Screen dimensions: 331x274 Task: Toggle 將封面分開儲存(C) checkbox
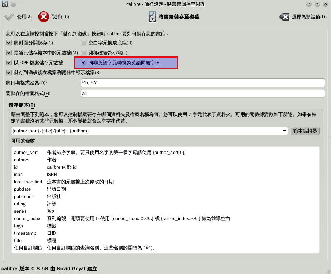click(9, 43)
